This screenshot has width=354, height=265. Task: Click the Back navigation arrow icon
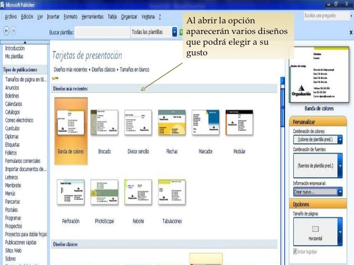coord(6,31)
